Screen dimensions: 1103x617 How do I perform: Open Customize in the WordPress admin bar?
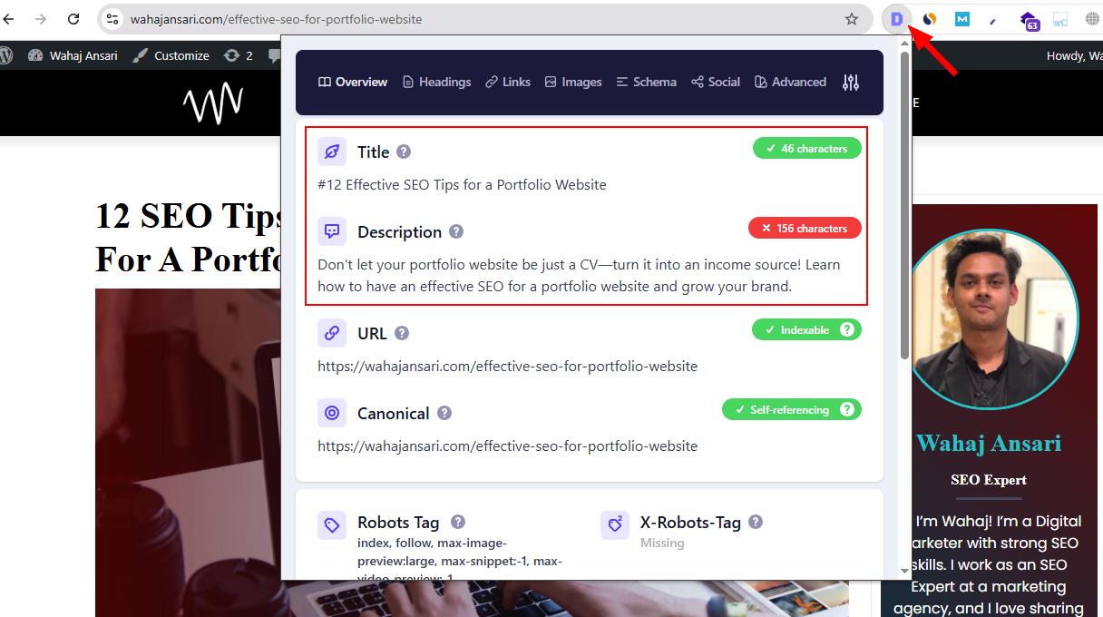coord(171,55)
